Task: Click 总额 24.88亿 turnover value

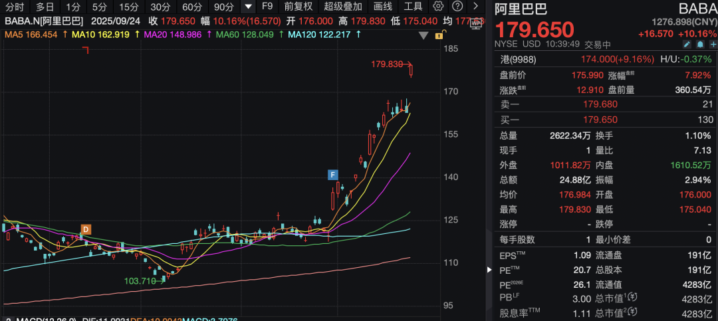Action: 575,180
